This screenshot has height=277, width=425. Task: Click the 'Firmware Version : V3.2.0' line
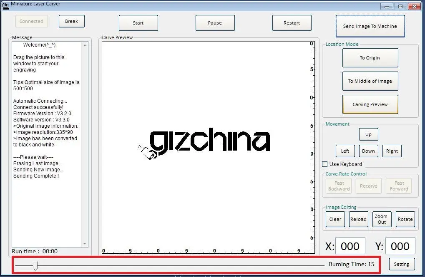42,114
